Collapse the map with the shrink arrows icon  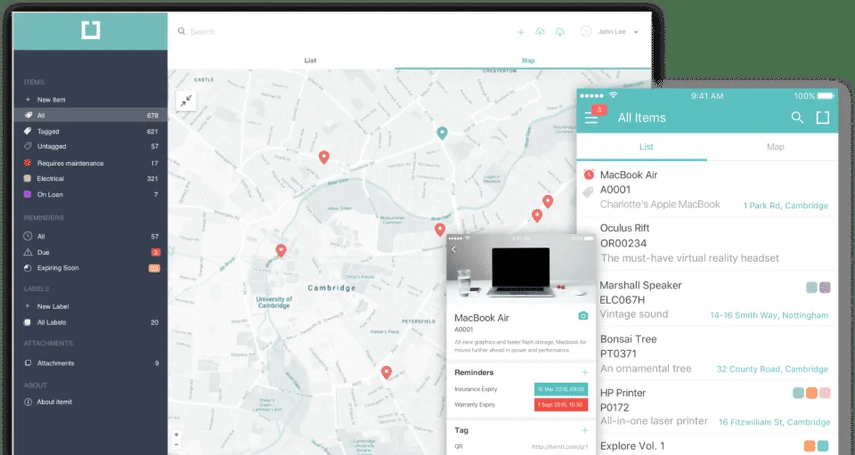tap(186, 101)
